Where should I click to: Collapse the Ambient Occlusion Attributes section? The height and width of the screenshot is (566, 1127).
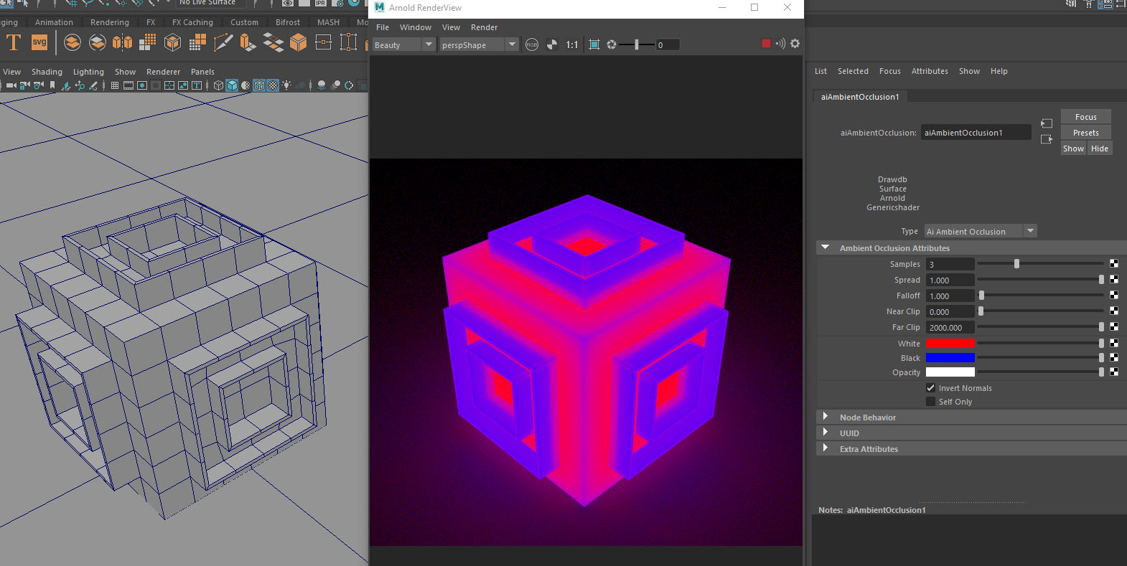[826, 247]
